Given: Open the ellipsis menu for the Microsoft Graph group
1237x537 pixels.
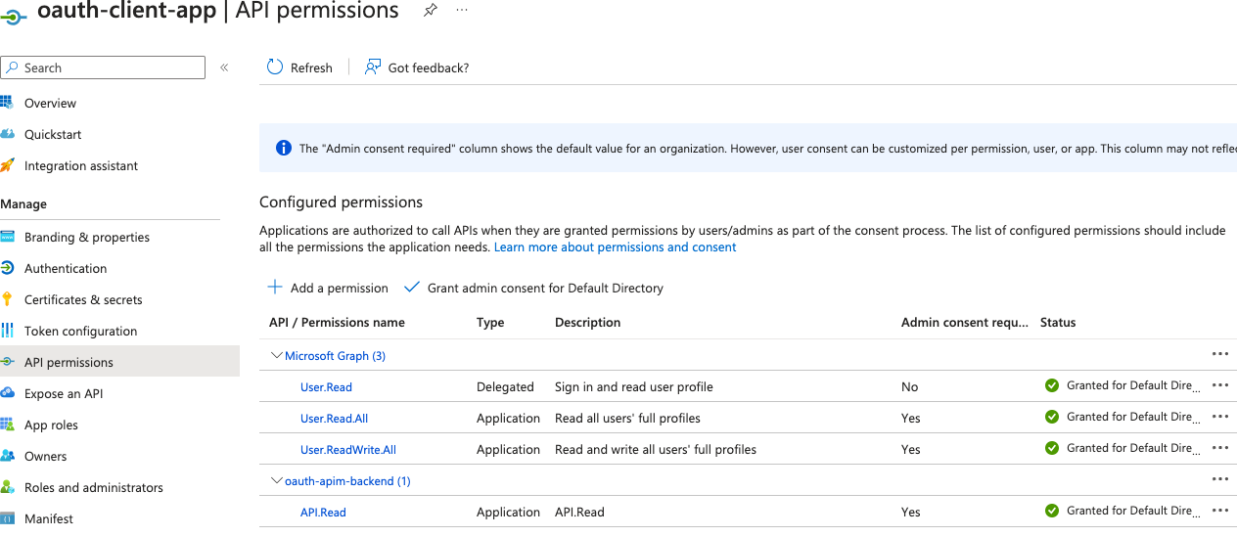Looking at the screenshot, I should point(1219,354).
